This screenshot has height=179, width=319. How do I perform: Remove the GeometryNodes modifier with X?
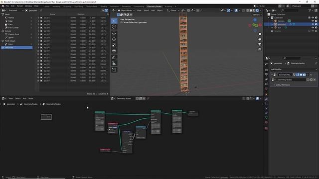coord(311,75)
